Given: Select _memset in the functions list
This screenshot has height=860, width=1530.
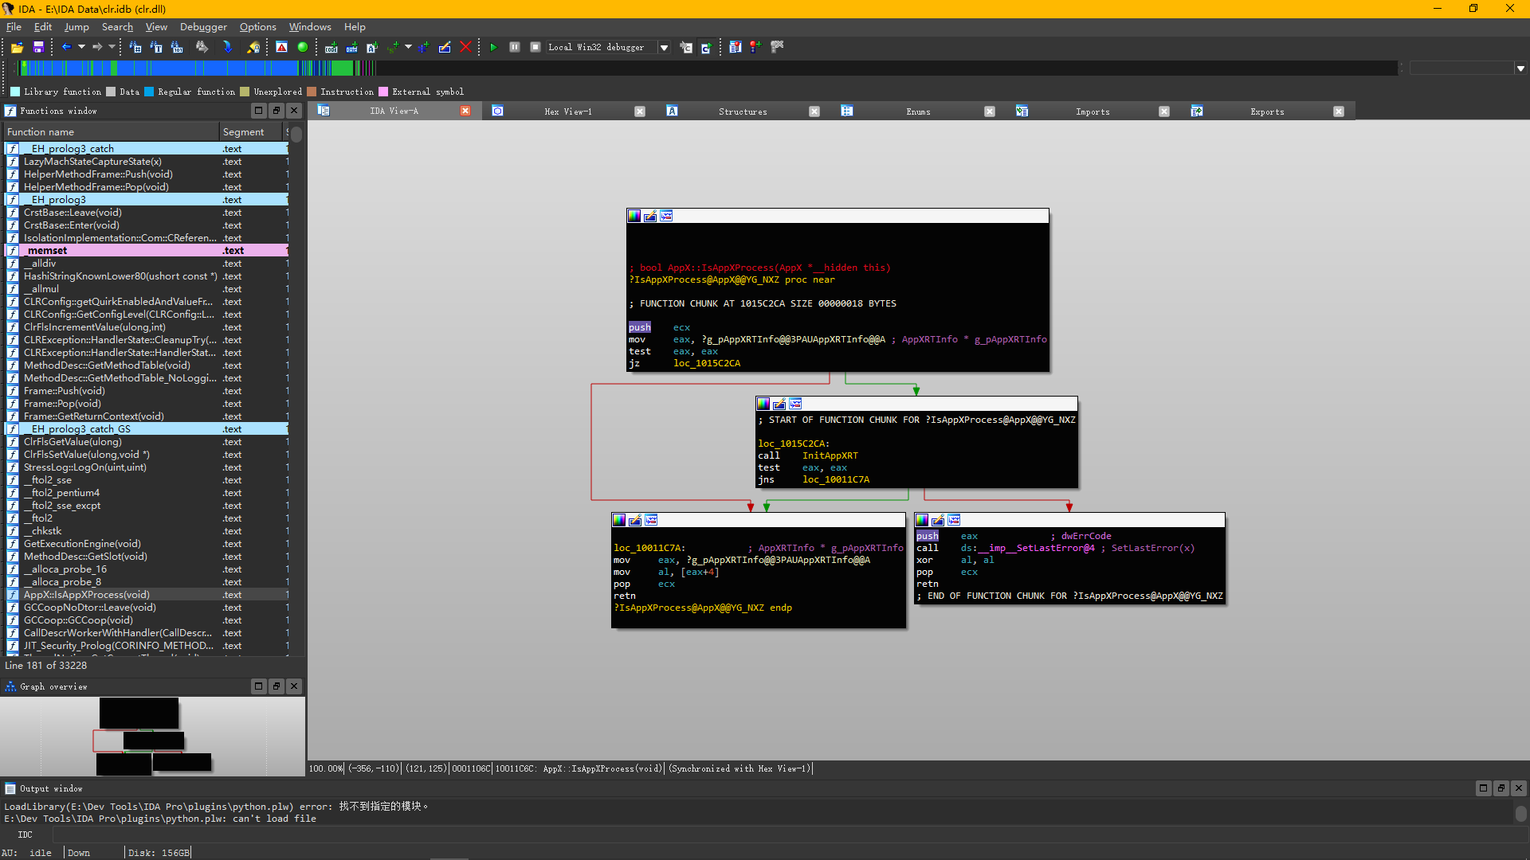Looking at the screenshot, I should click(48, 251).
